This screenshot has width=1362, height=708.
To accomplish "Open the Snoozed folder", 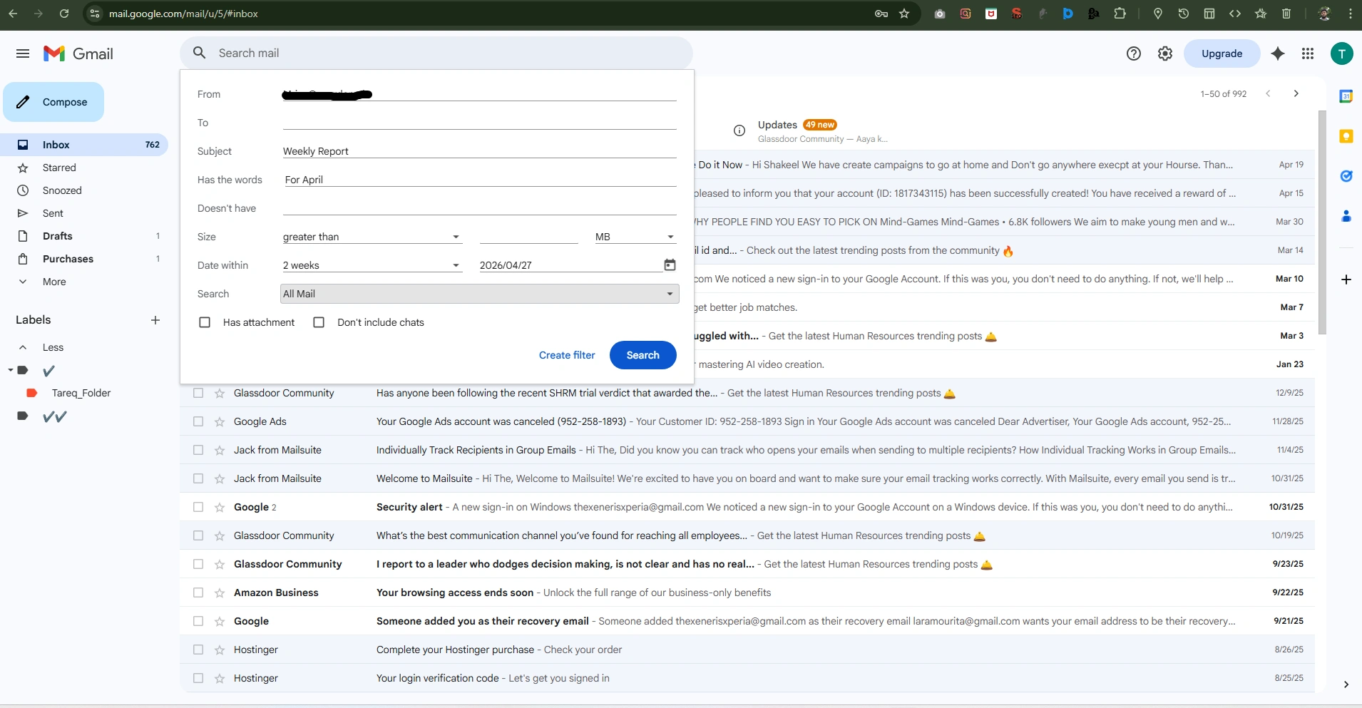I will [84, 190].
